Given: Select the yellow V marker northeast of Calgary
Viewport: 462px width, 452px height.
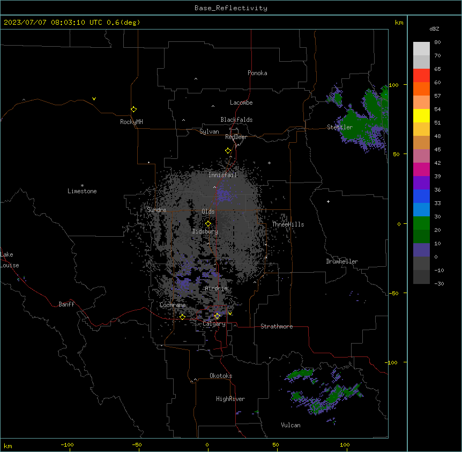Looking at the screenshot, I should coord(230,314).
